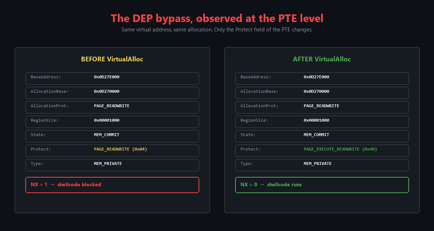Select AllocationProt PAGE_READWRITE in BEFORE panel

(x=112, y=106)
